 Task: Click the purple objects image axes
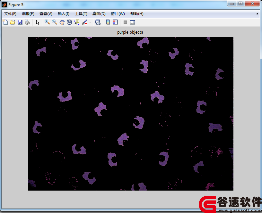[x=131, y=114]
